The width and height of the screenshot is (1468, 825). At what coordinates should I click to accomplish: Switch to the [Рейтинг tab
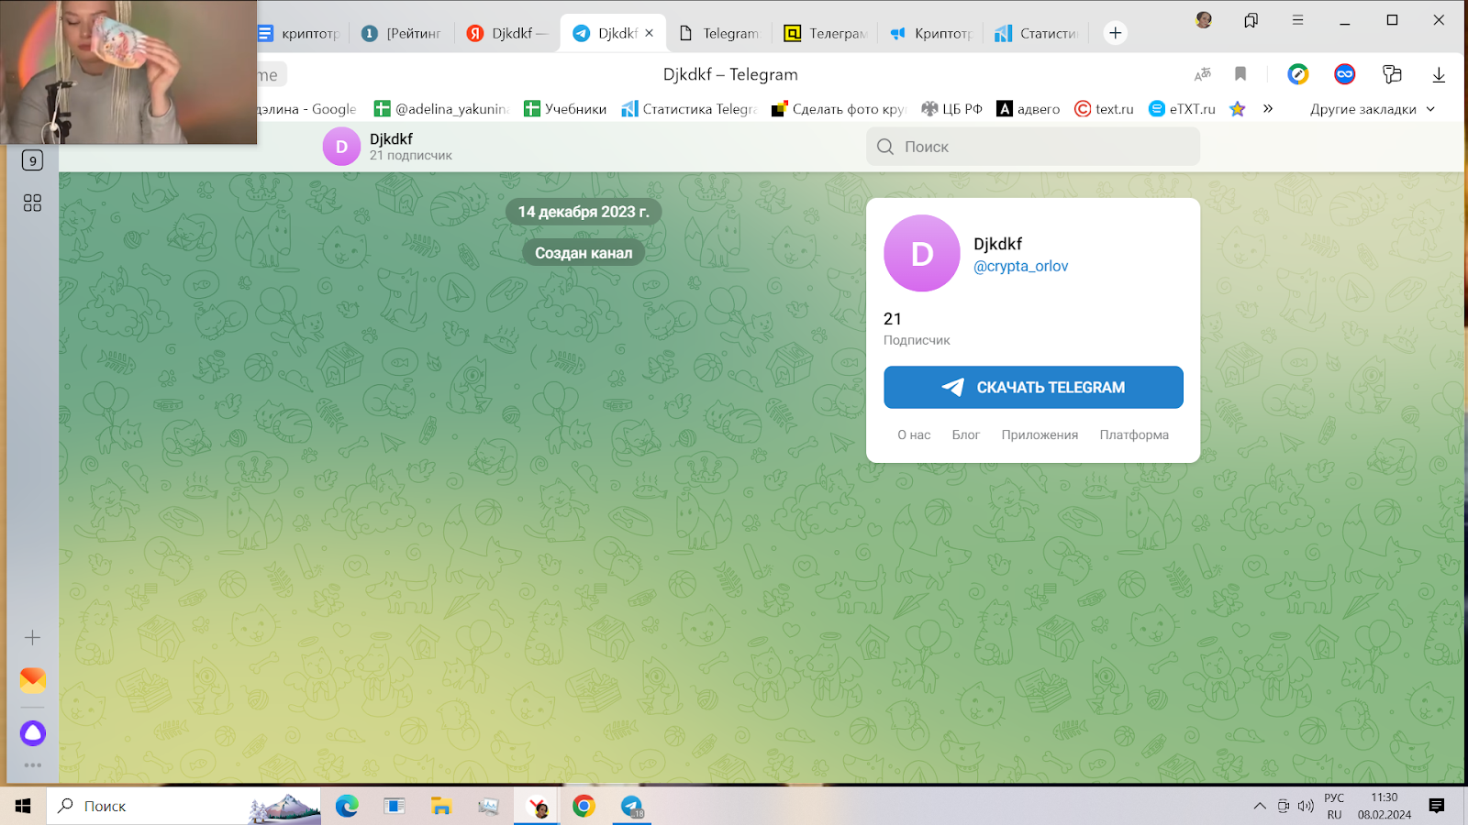point(401,33)
